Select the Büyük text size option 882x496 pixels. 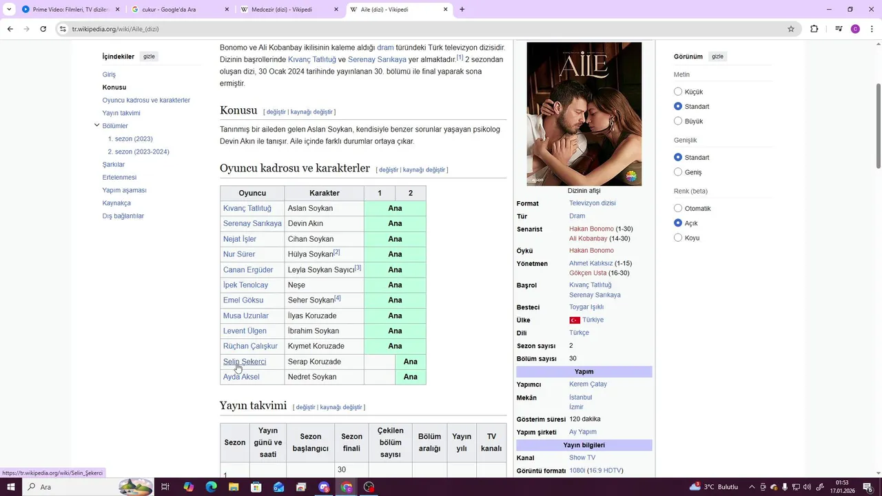coord(678,121)
